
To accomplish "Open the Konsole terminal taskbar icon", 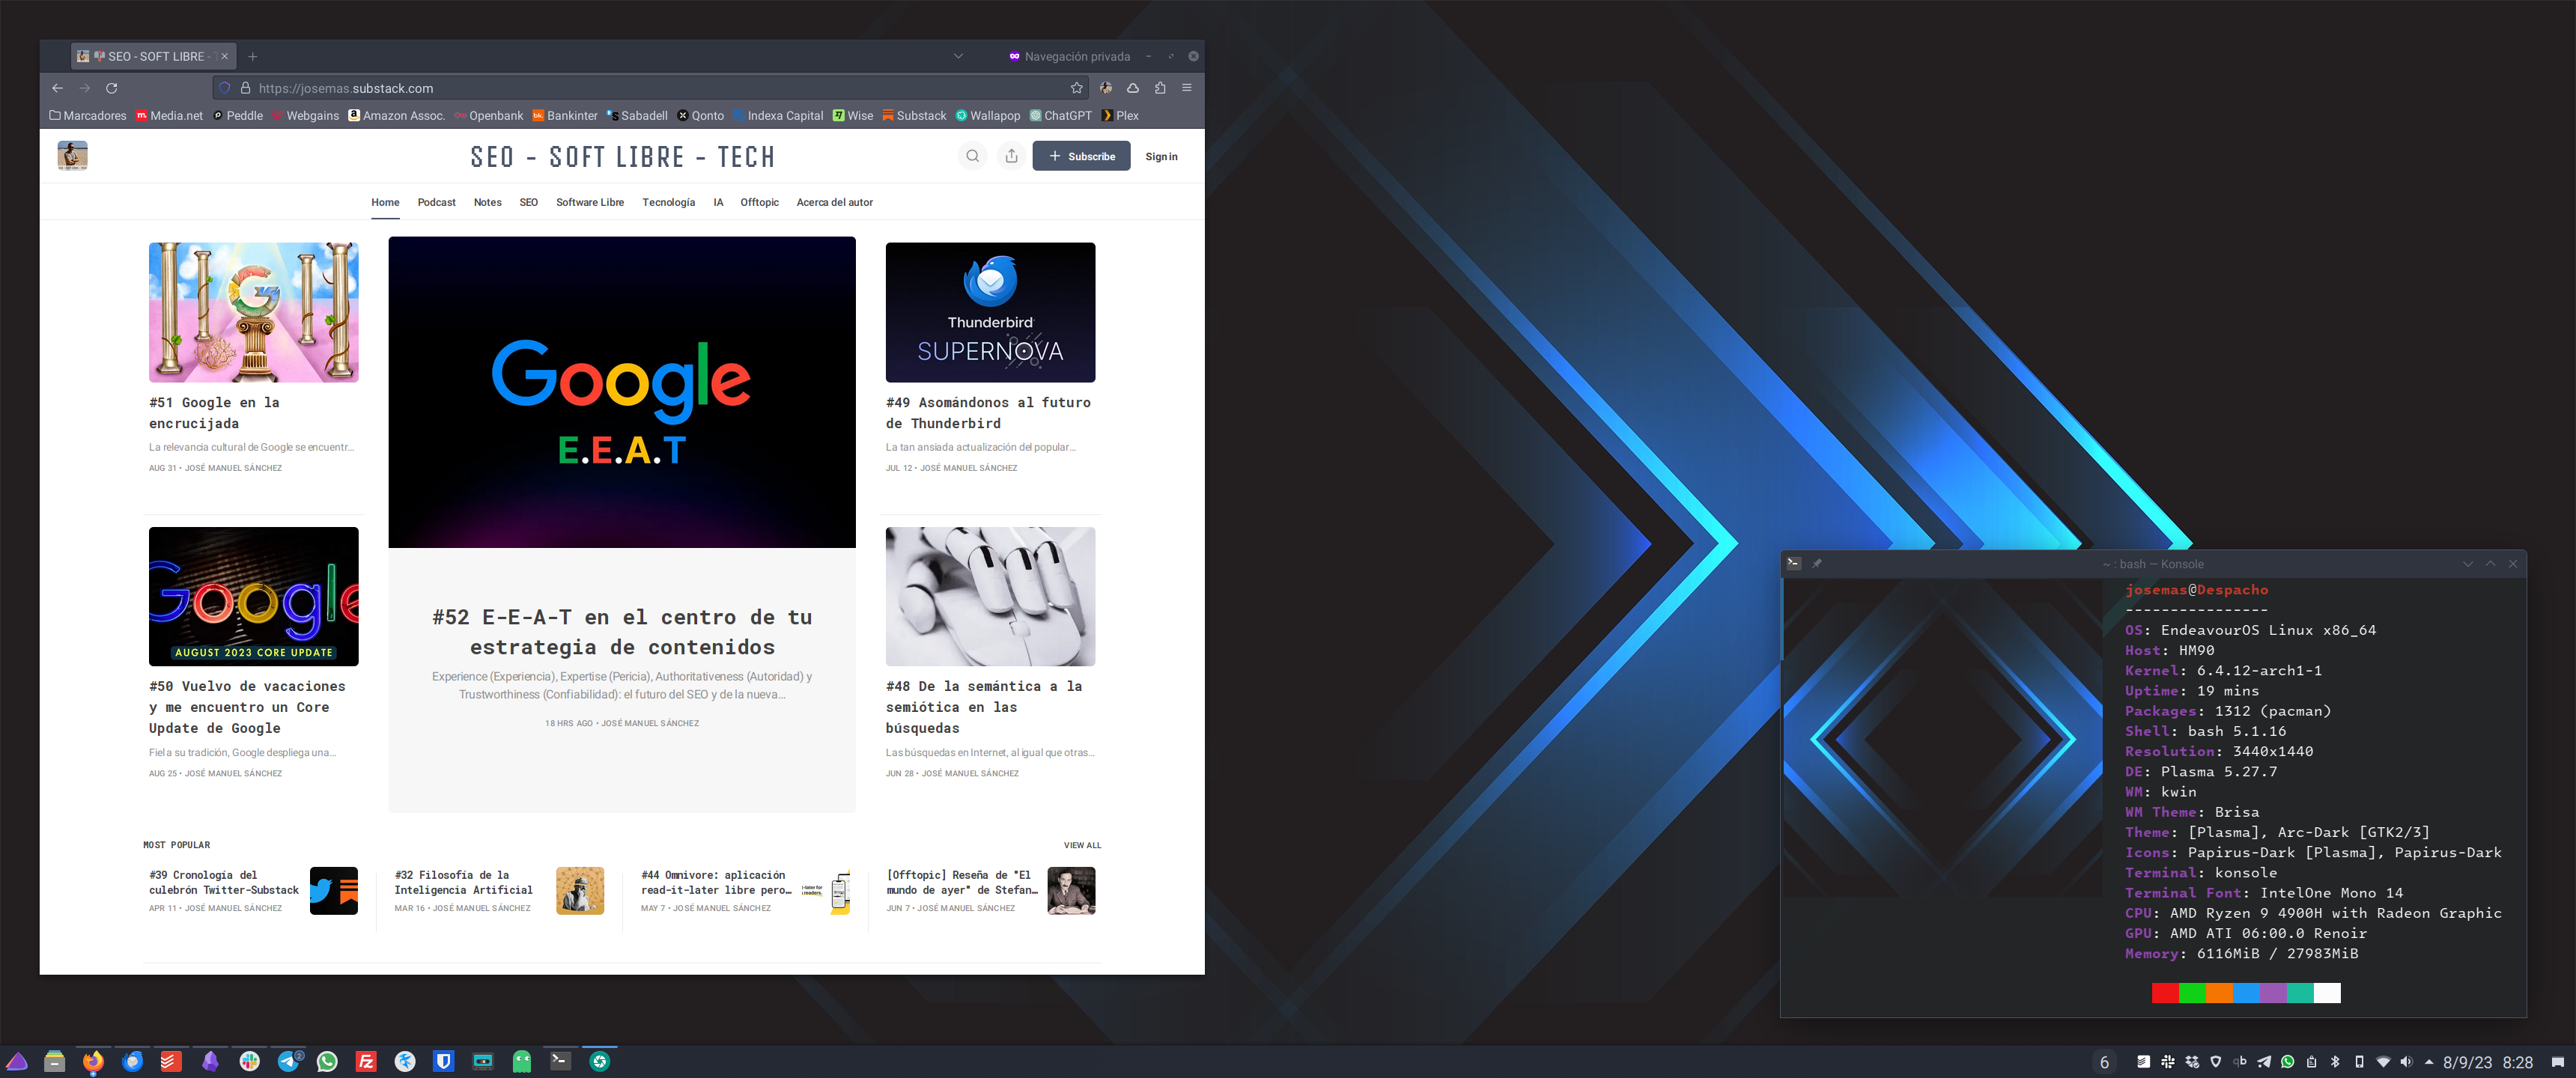I will click(561, 1061).
